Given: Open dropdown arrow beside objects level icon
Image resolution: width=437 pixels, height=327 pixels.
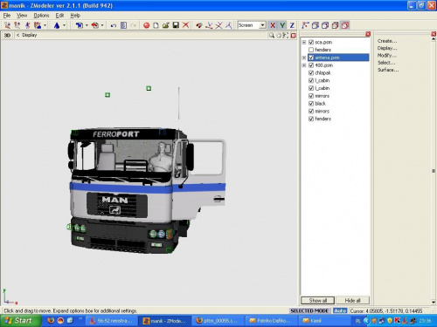Looking at the screenshot, I should tap(45, 25).
